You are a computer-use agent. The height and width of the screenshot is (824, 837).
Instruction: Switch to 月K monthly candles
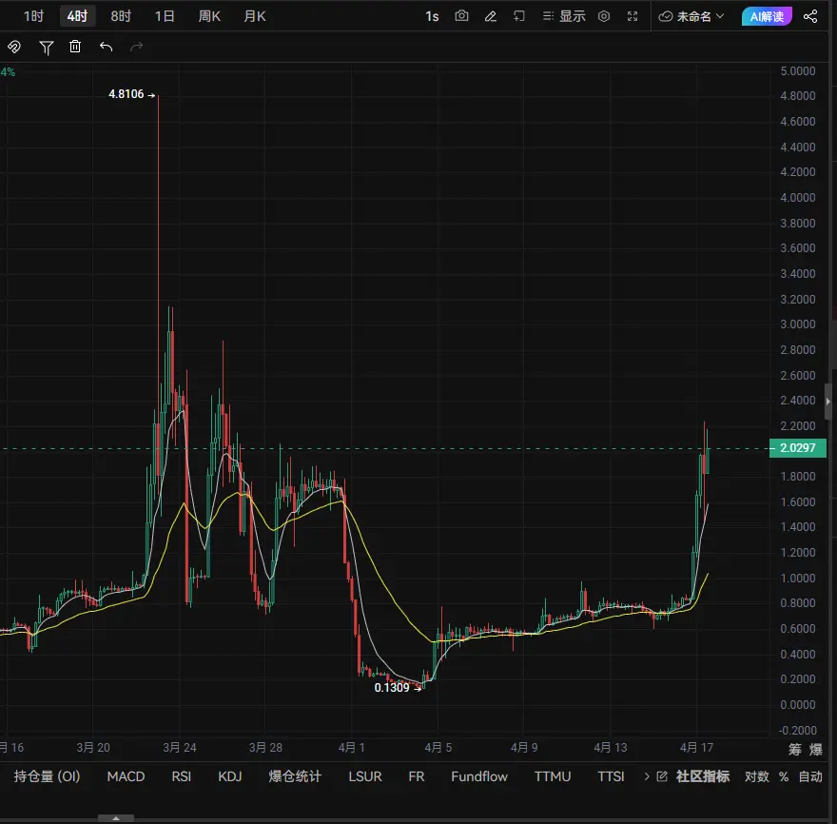pyautogui.click(x=255, y=16)
